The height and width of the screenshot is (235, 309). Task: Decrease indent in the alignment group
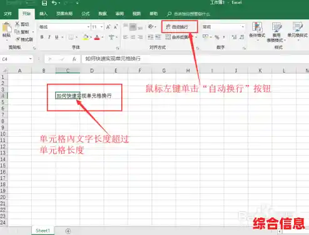[x=151, y=37]
